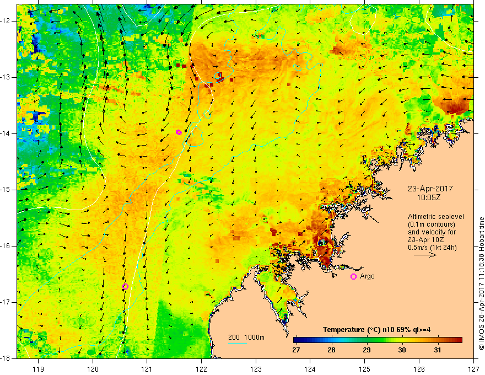The image size is (485, 375).
Task: Click the 127 longitude axis label
Action: (473, 369)
